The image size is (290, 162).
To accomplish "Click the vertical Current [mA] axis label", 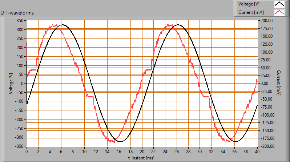I will 279,83.
